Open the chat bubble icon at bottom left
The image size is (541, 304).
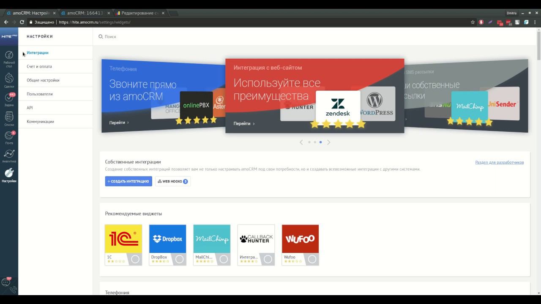point(6,282)
